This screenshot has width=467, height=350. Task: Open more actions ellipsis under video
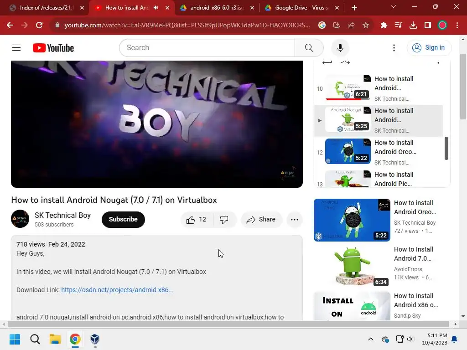(294, 220)
